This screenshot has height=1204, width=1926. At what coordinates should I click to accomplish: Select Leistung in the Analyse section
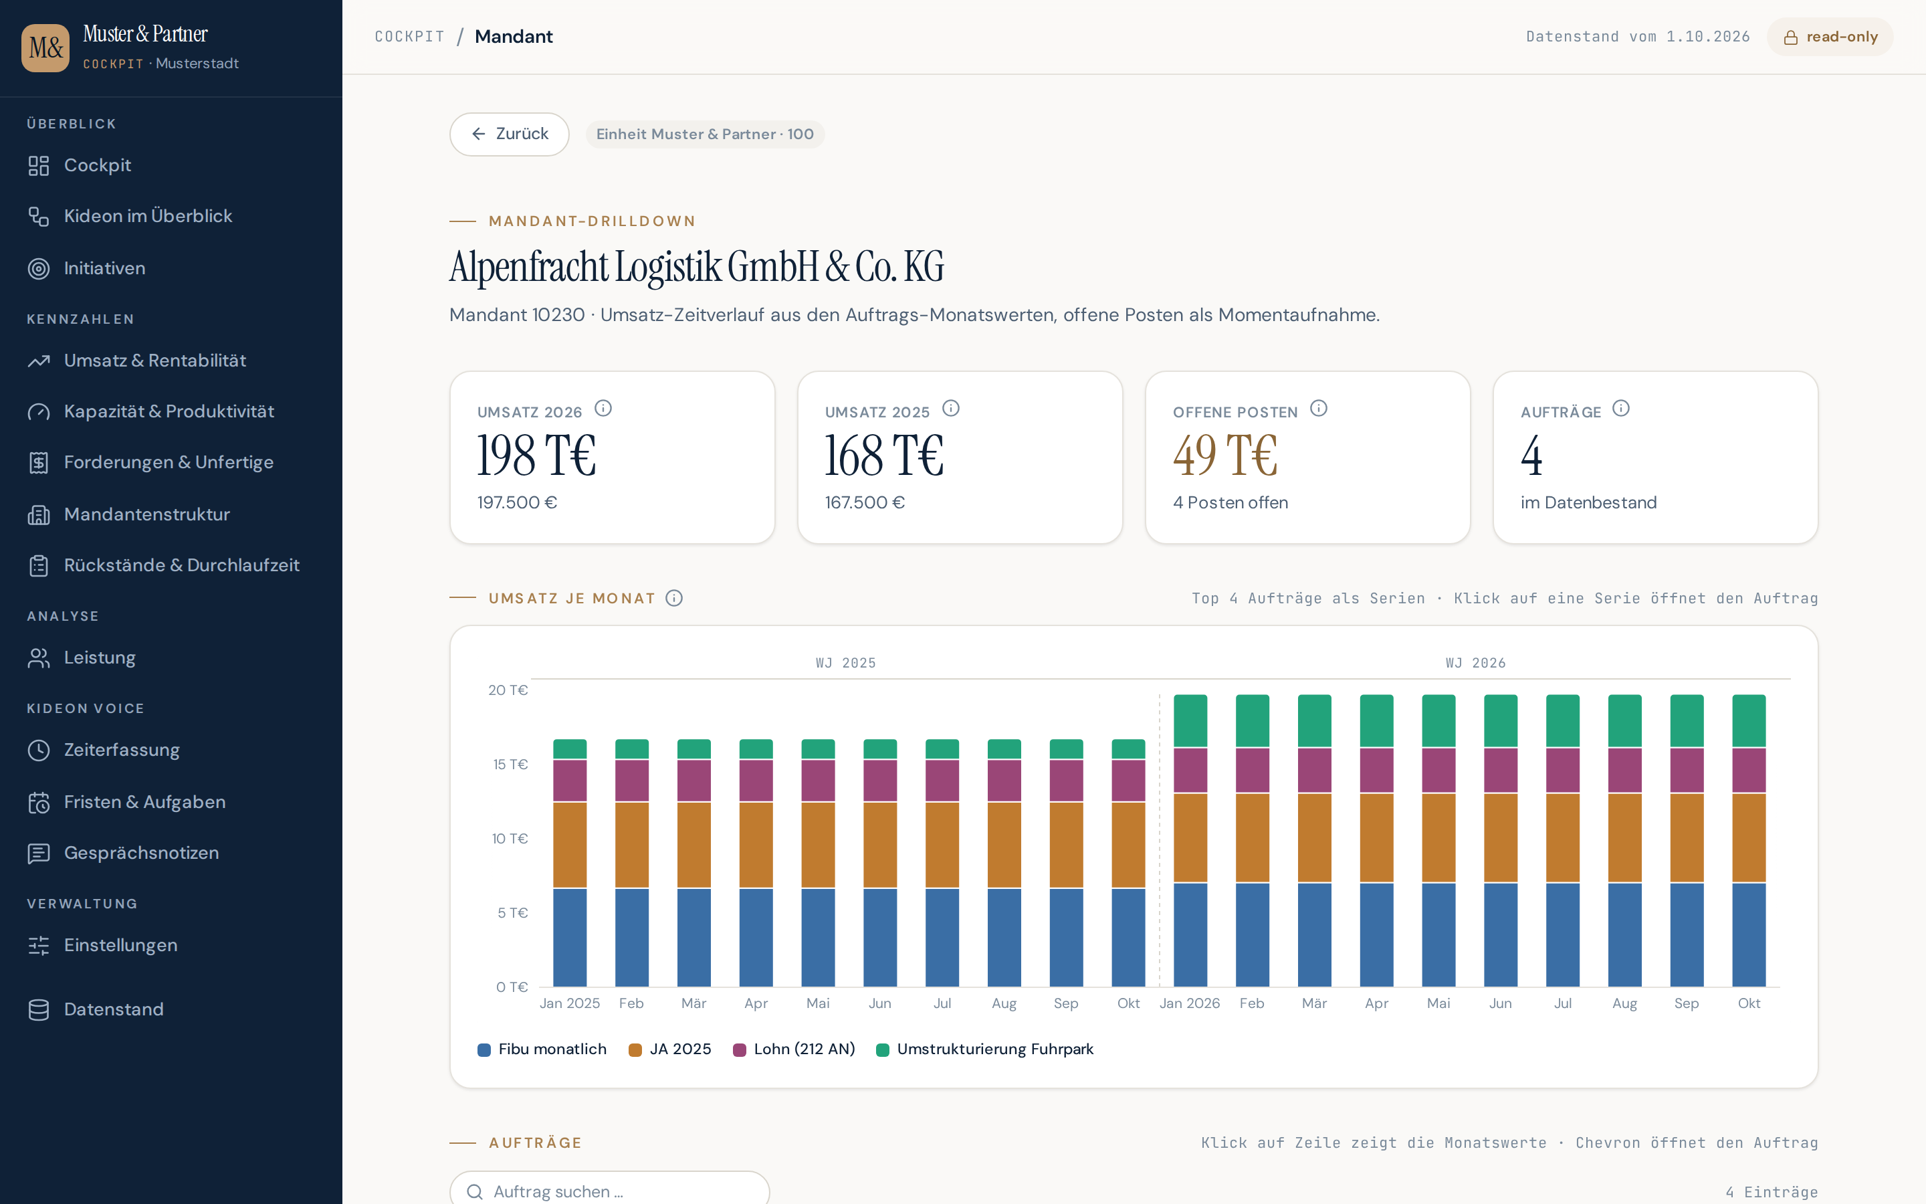(x=171, y=658)
